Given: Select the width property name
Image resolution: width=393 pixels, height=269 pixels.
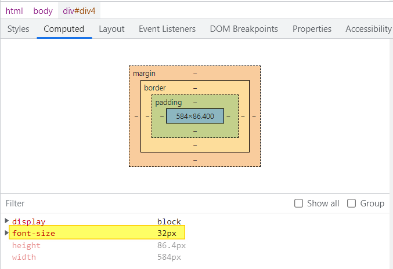Looking at the screenshot, I should coord(24,257).
